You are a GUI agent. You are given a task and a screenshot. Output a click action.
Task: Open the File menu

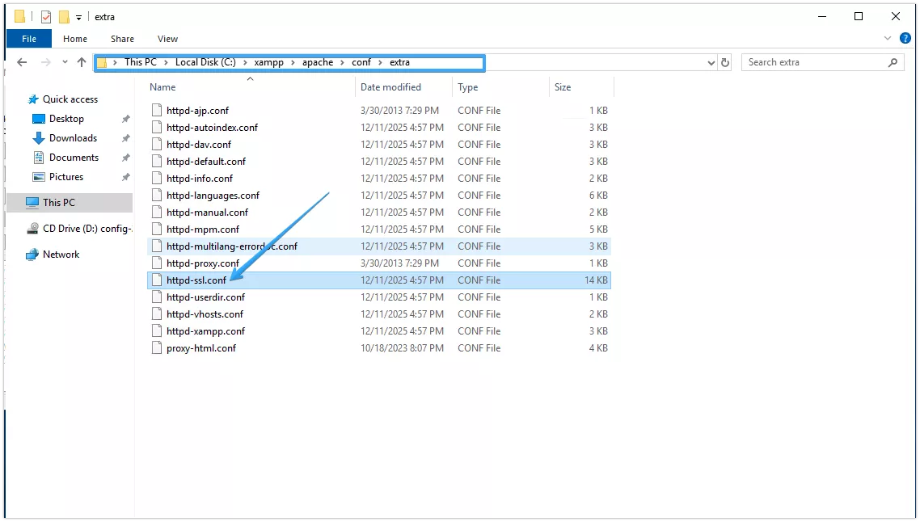point(28,38)
